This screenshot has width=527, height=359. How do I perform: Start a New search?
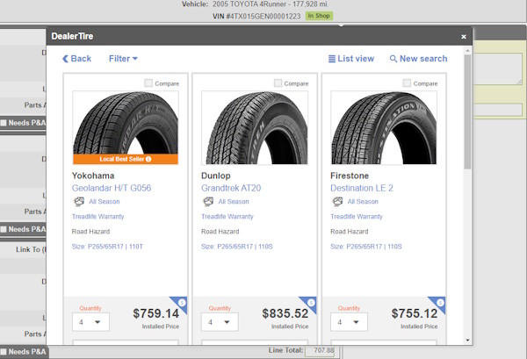[x=418, y=59]
